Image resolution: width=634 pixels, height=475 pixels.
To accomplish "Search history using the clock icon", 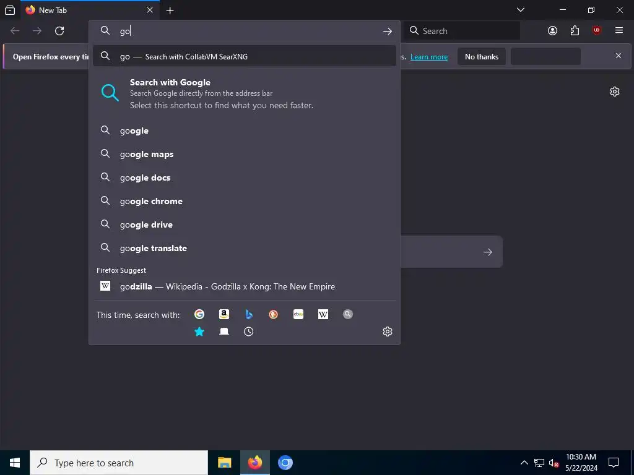I will click(x=249, y=332).
